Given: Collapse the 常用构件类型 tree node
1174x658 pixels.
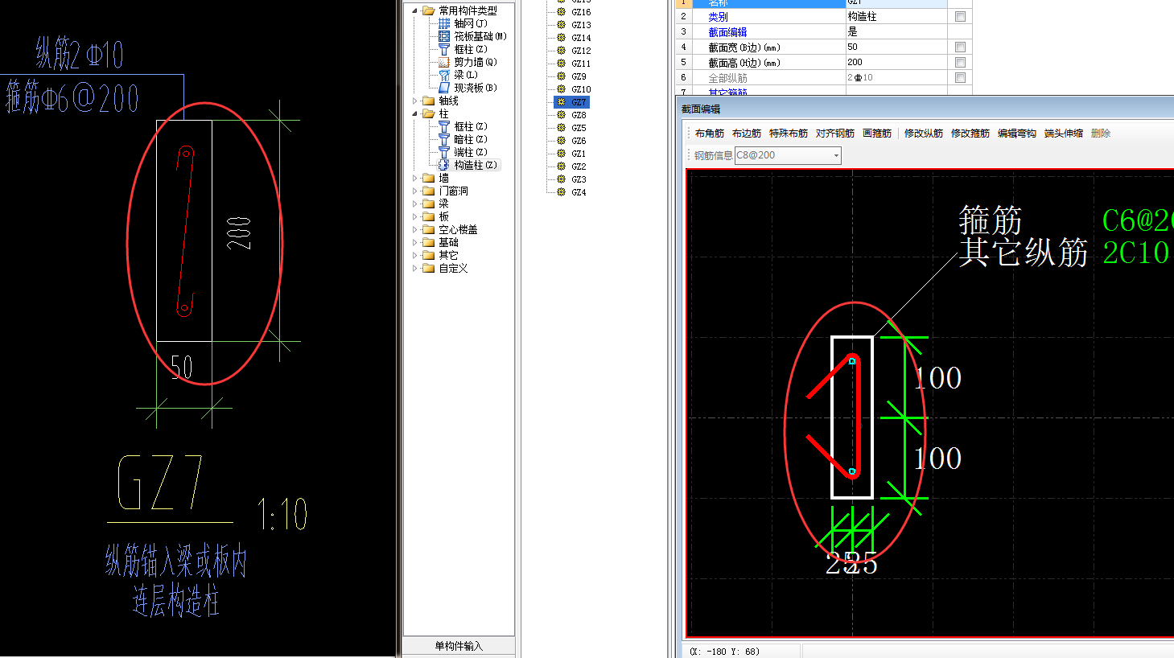Looking at the screenshot, I should click(415, 10).
